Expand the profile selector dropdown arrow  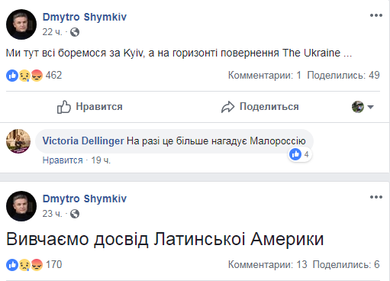click(x=370, y=107)
